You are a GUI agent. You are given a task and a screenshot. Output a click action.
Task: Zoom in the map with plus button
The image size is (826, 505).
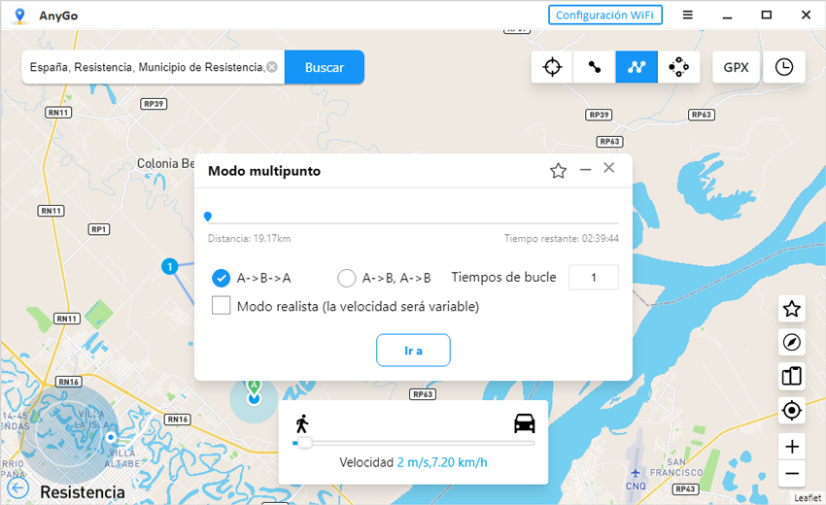(x=792, y=447)
